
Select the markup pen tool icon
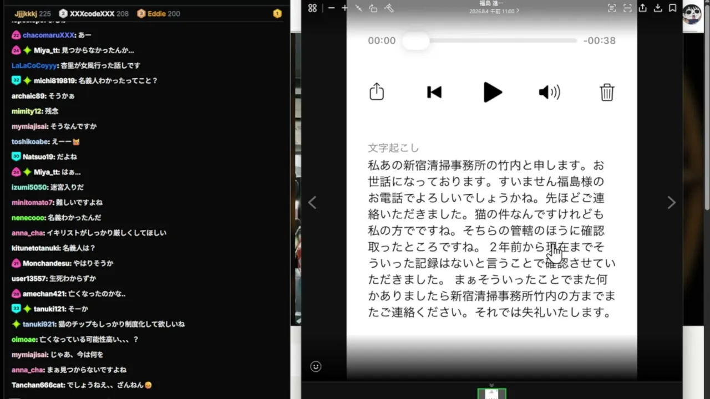click(x=389, y=8)
